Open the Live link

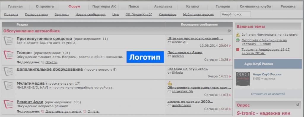point(115,14)
